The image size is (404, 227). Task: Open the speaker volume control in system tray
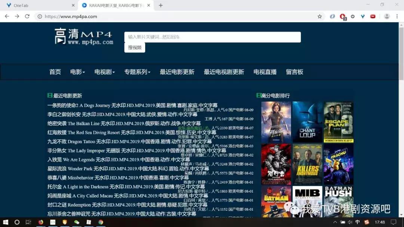(349, 223)
